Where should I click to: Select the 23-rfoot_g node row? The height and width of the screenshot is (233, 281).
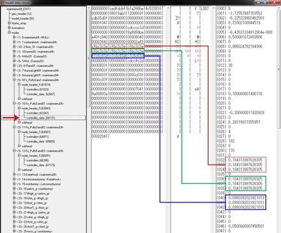coord(32,222)
